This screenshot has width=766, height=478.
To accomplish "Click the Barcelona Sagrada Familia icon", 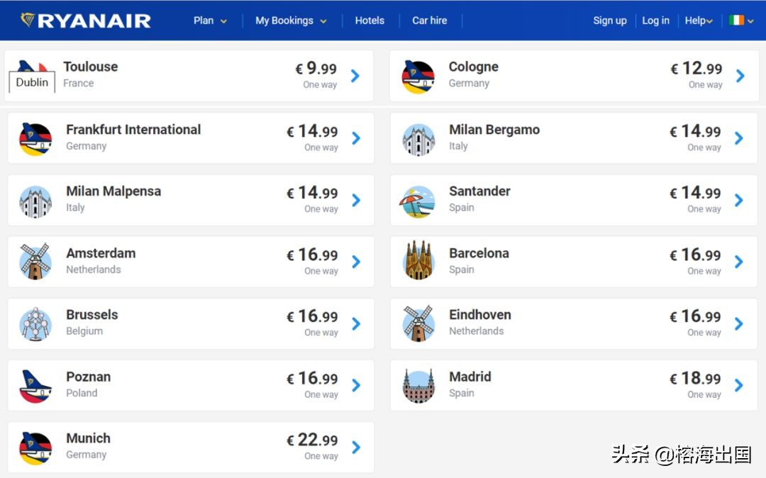I will (418, 262).
